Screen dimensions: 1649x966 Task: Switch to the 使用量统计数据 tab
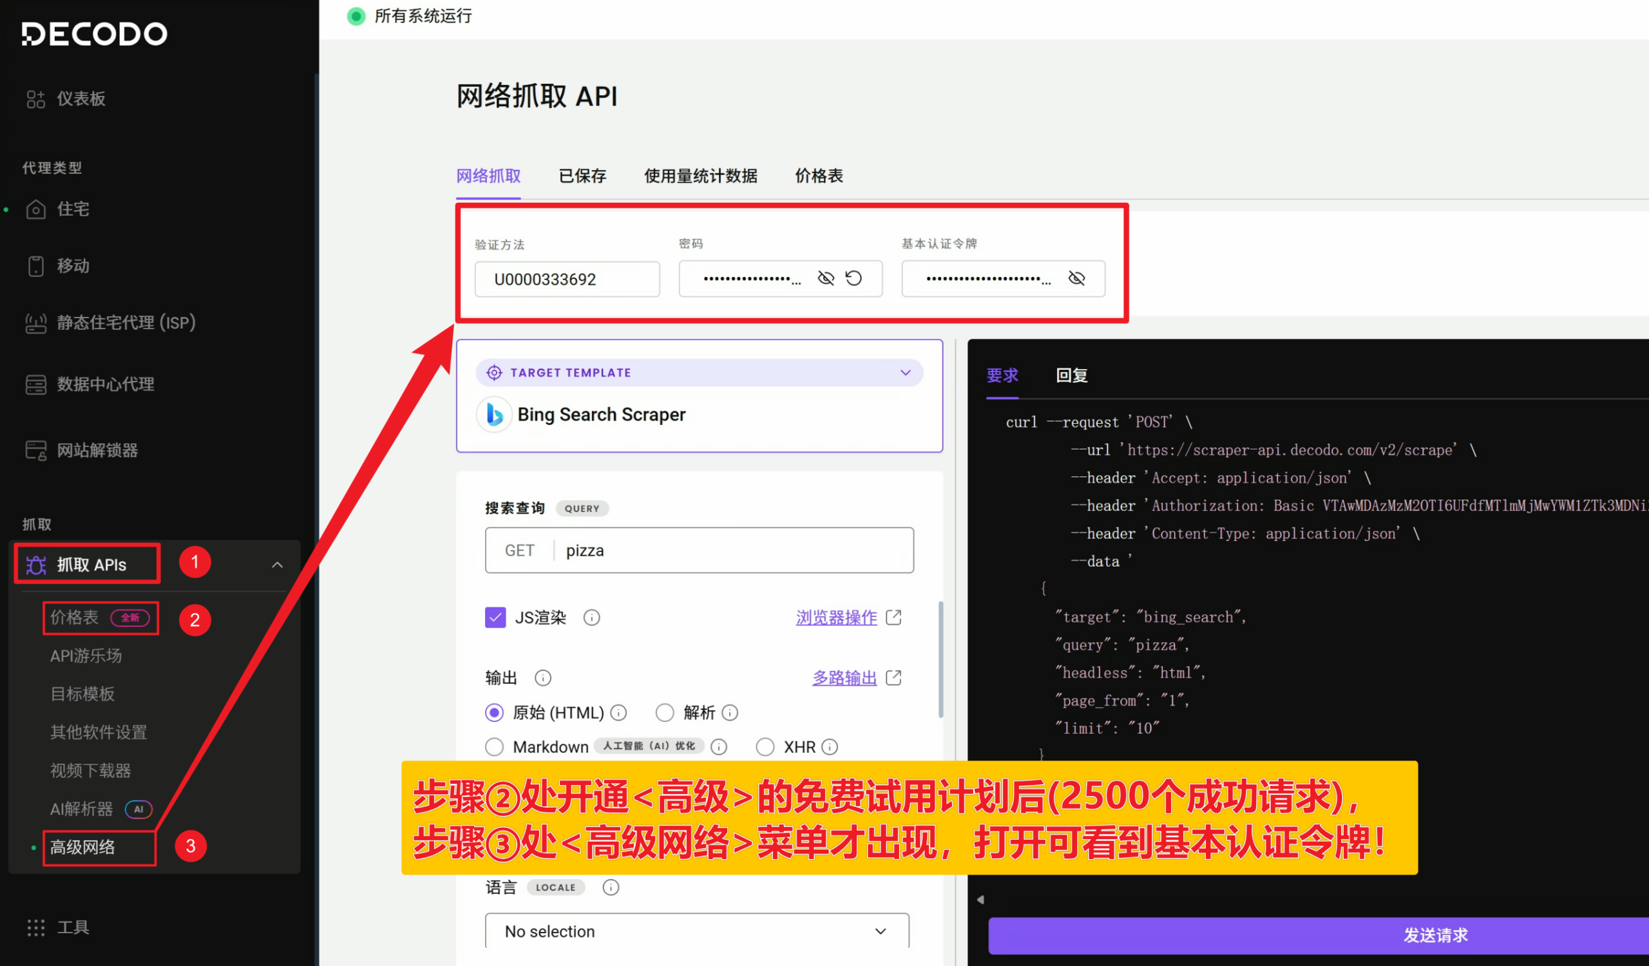click(700, 176)
